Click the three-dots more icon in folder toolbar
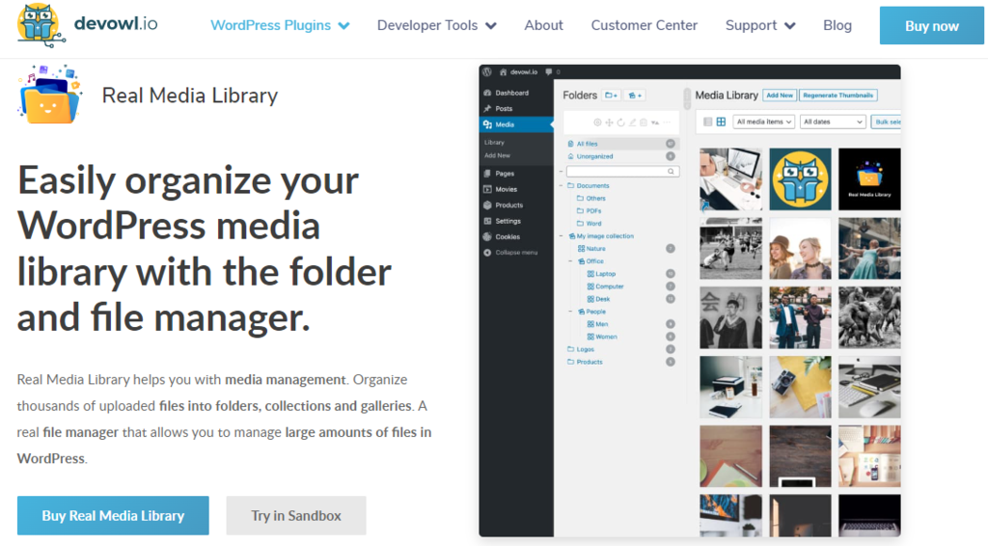988x546 pixels. tap(667, 123)
